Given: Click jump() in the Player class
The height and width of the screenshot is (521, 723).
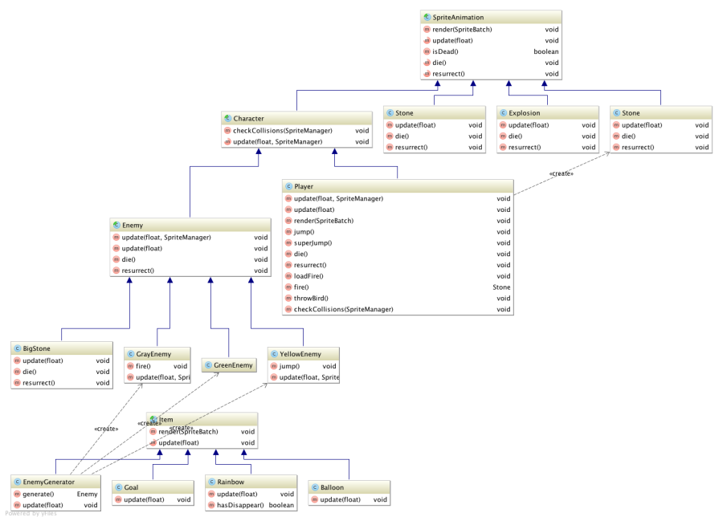Looking at the screenshot, I should click(x=304, y=232).
